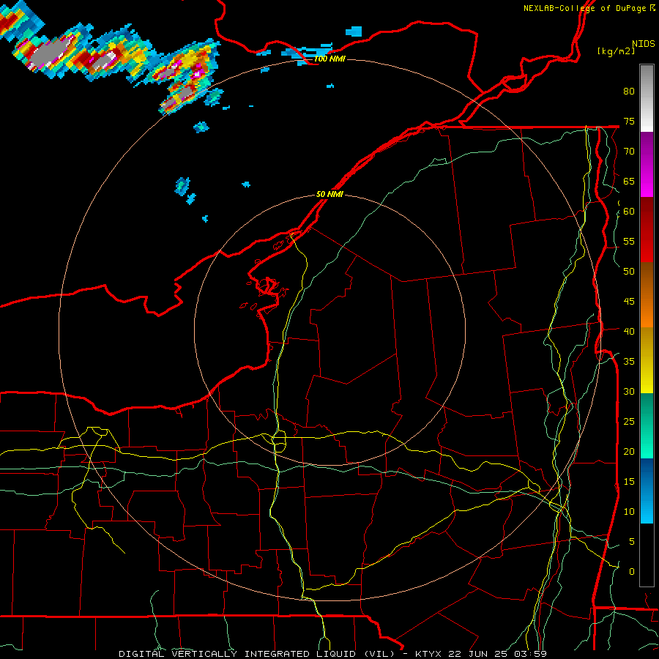Click the [kg/m2] units label

point(616,51)
